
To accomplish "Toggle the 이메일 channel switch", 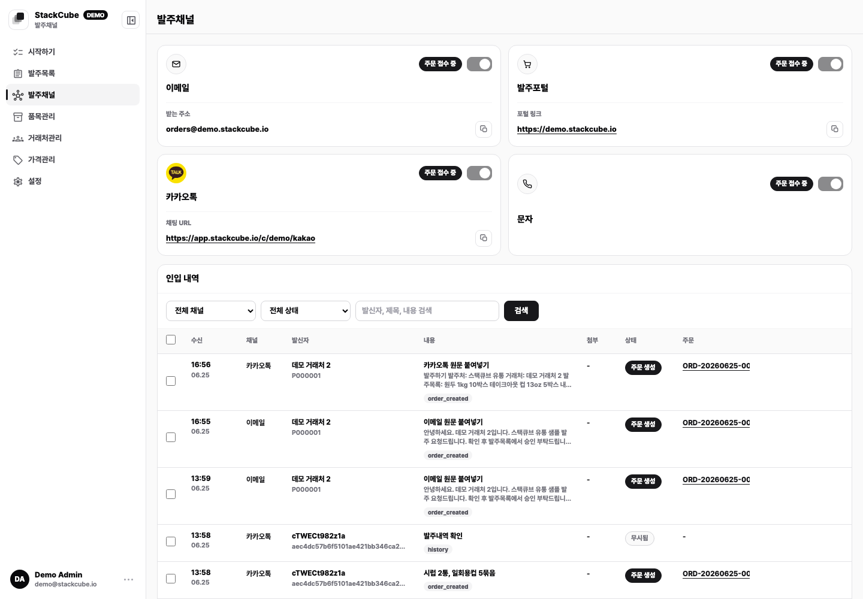I will click(479, 64).
